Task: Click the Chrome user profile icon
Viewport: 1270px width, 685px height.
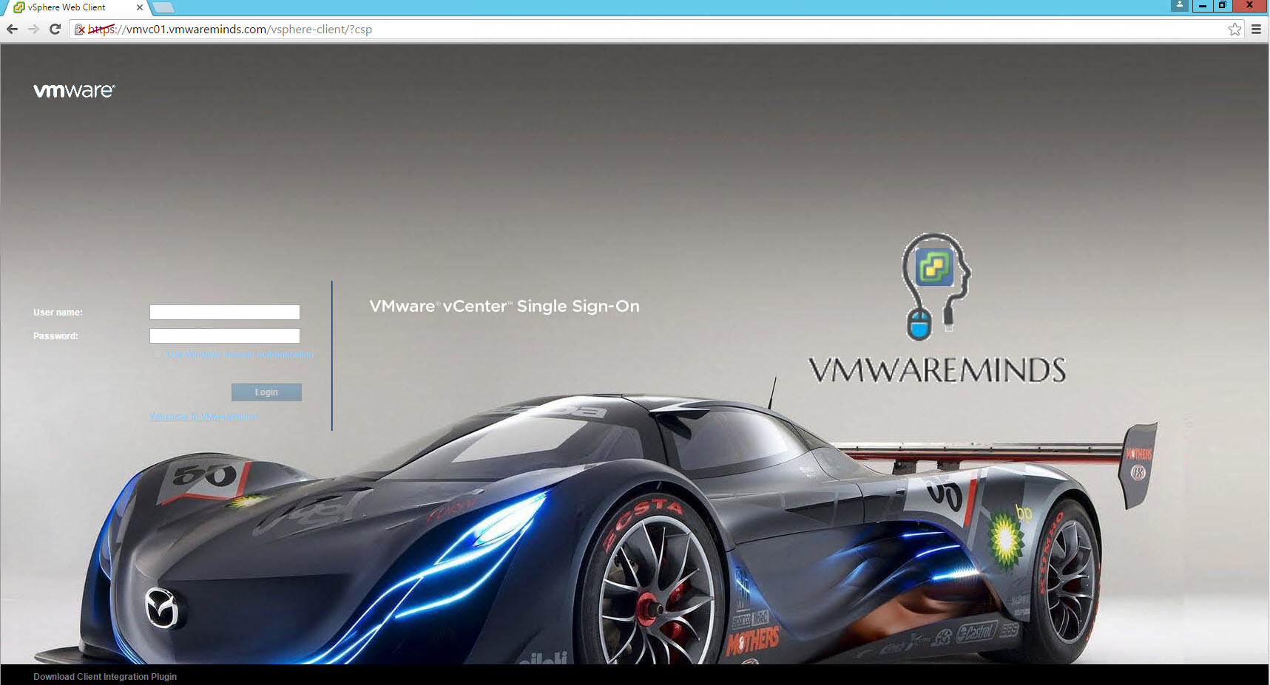Action: pyautogui.click(x=1180, y=5)
